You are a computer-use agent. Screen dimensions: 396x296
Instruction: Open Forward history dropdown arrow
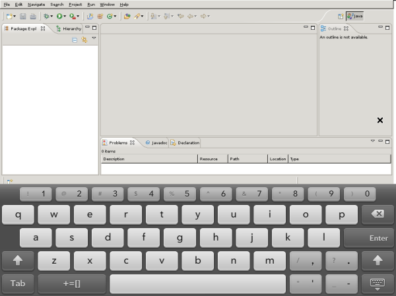click(x=209, y=16)
